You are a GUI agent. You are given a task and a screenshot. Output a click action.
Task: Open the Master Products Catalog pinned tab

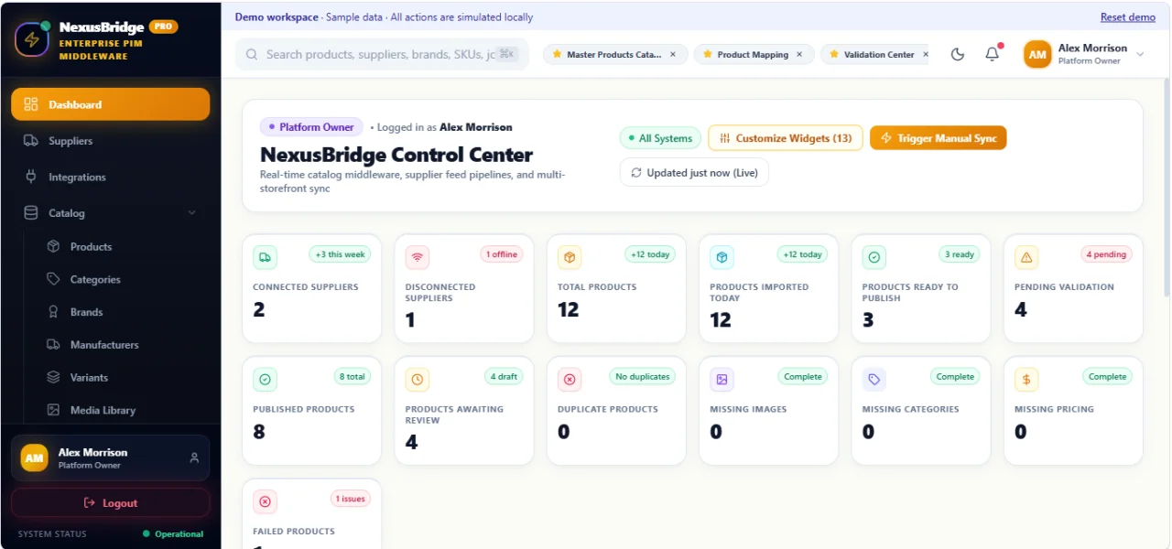pyautogui.click(x=613, y=55)
